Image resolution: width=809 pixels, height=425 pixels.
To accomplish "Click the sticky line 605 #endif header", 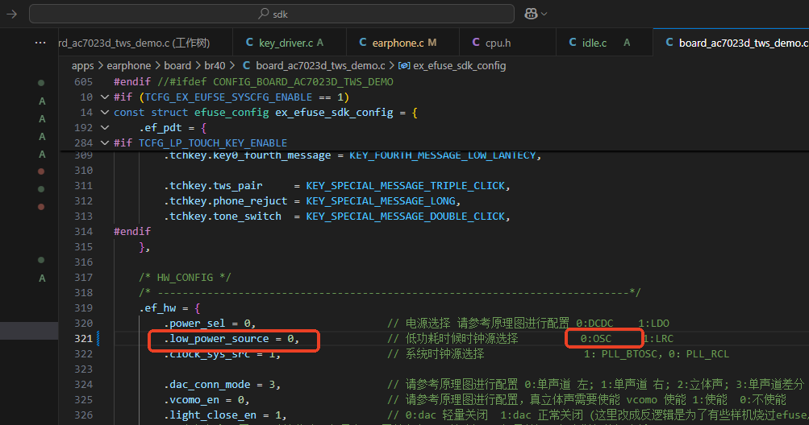I will (x=253, y=81).
